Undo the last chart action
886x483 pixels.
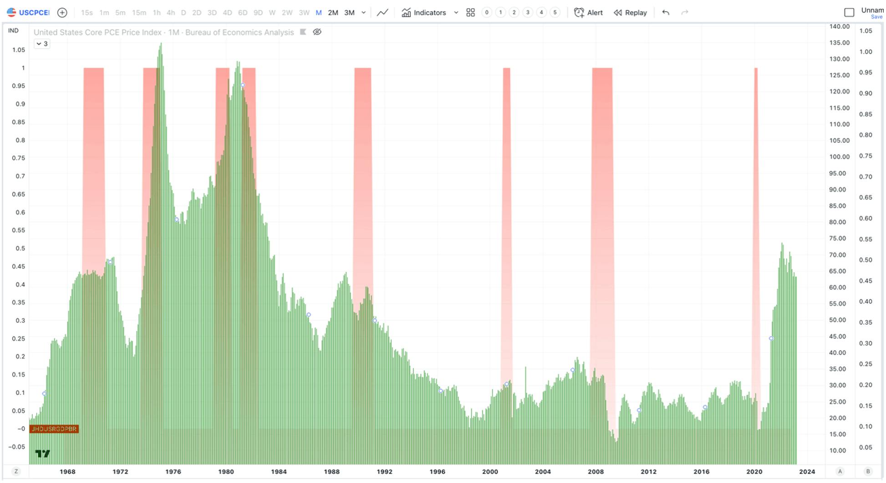pos(666,13)
